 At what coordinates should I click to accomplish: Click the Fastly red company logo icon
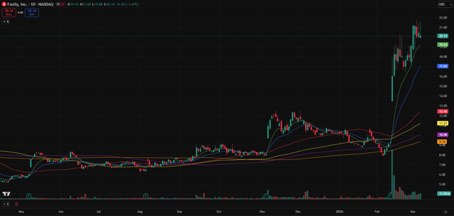coord(4,4)
